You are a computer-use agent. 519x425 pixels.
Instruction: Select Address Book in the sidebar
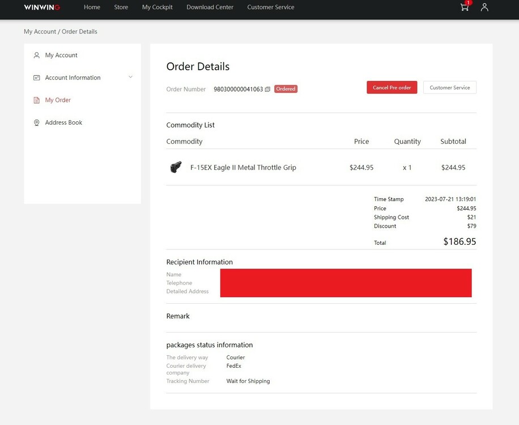point(63,122)
